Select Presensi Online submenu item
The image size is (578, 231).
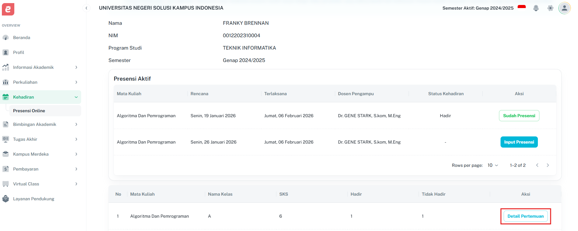(x=45, y=111)
